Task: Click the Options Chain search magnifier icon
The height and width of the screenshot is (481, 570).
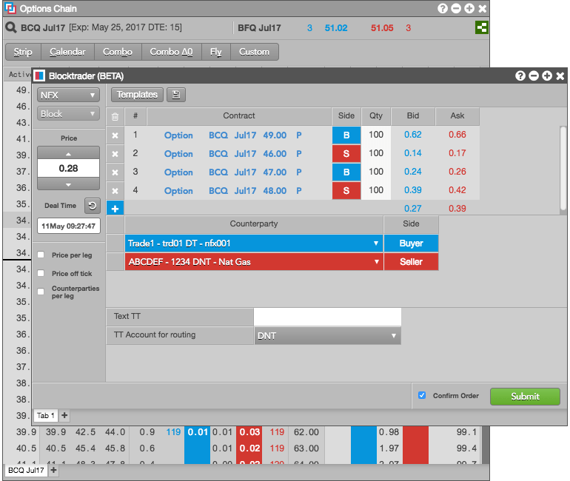Action: [x=11, y=27]
